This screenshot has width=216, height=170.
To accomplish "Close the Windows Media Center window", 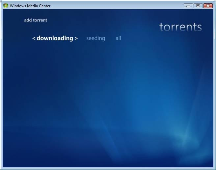I will tap(208, 6).
